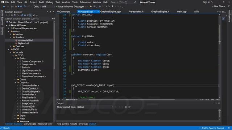
Task: Close the Output panel
Action: coord(219,103)
